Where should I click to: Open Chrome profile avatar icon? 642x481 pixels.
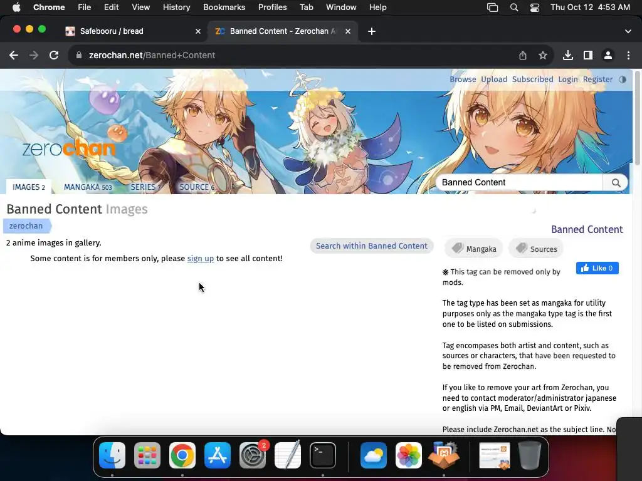[608, 55]
